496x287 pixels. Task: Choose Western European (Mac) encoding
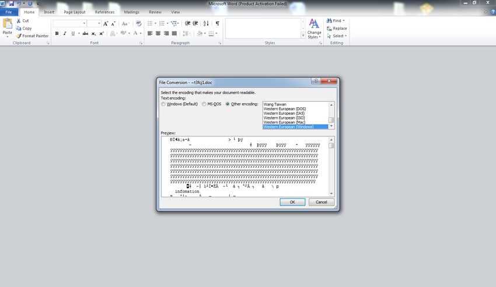(x=295, y=122)
